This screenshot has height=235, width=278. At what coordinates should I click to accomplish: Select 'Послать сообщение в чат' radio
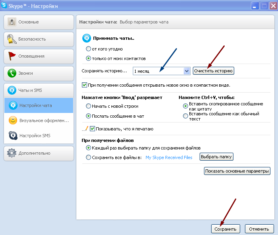pyautogui.click(x=88, y=116)
